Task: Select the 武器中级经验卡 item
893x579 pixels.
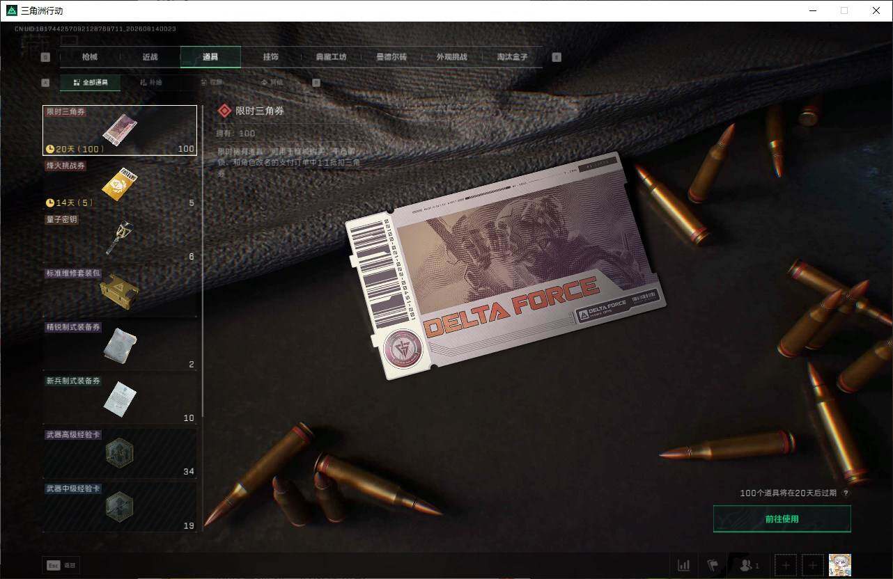Action: 120,507
